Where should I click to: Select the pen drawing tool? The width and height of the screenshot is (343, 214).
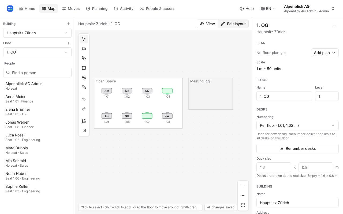pyautogui.click(x=84, y=58)
